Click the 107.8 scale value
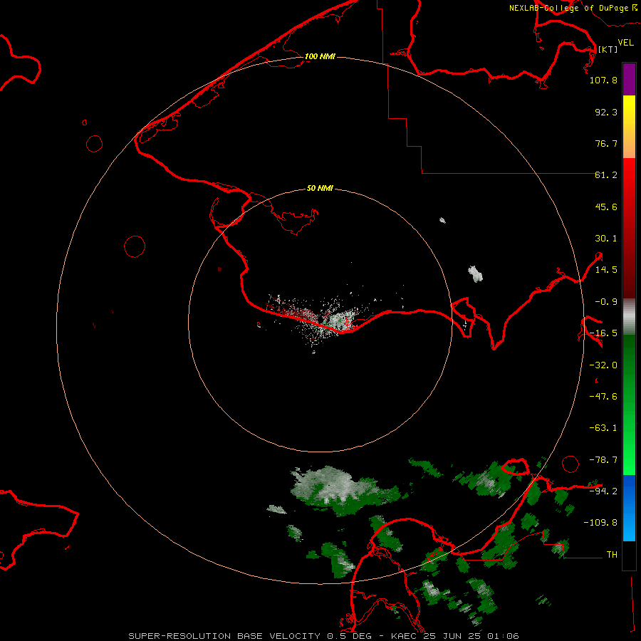 [x=603, y=80]
